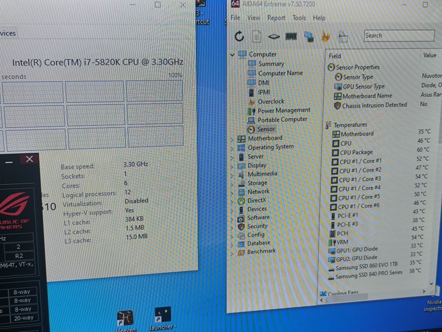Click the memory module toolbar icon in AIDA64
The width and height of the screenshot is (442, 332).
(291, 37)
